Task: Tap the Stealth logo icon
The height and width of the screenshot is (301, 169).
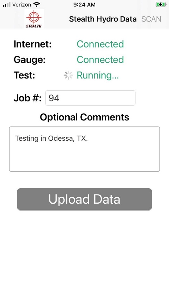Action: [34, 19]
